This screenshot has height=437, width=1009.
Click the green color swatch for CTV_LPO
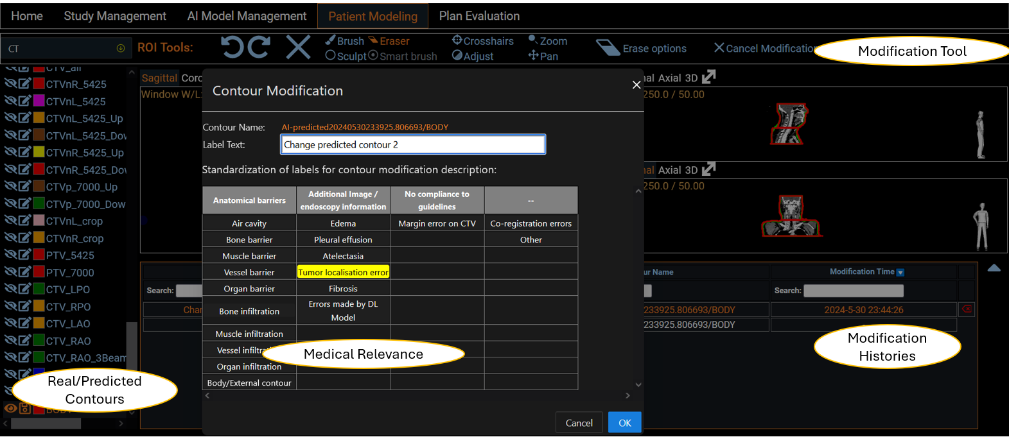click(39, 289)
